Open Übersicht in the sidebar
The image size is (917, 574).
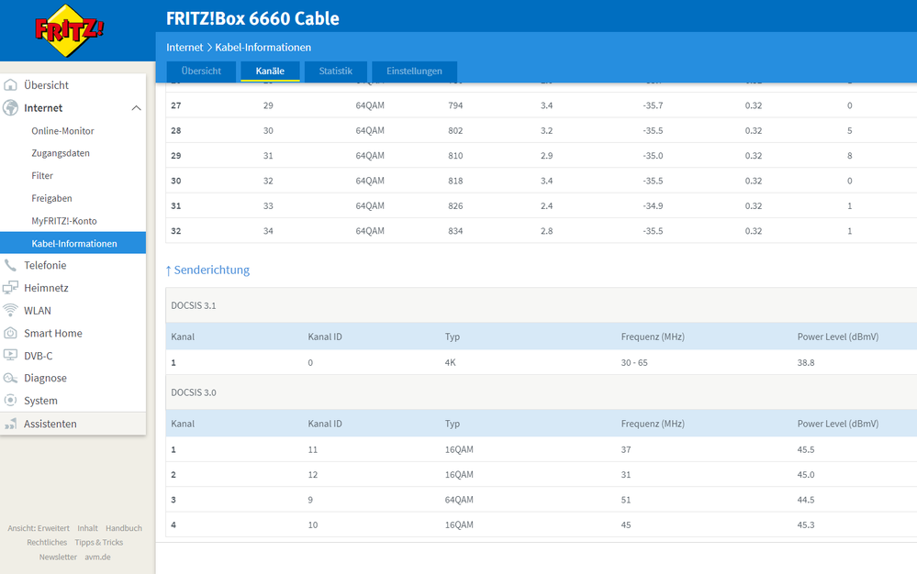pos(46,85)
